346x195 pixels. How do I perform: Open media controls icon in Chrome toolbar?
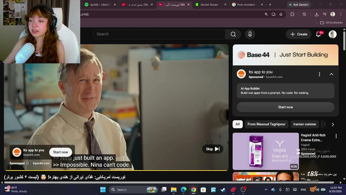click(325, 14)
